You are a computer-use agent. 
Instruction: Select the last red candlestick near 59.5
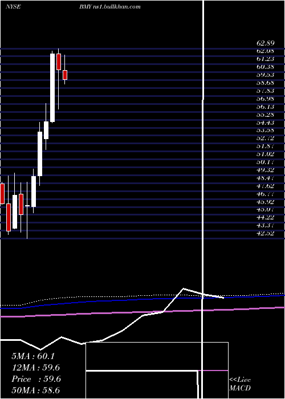[x=65, y=75]
